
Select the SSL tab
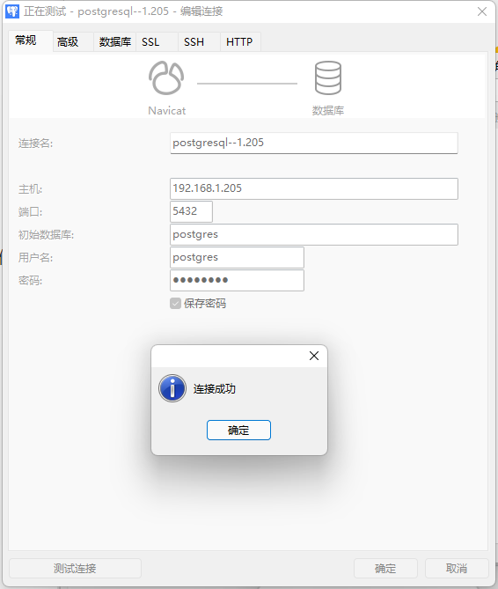[150, 41]
